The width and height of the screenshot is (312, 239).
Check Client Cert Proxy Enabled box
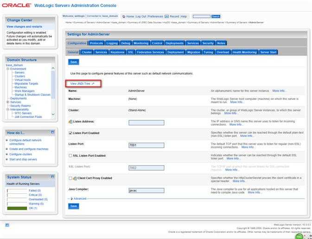[70, 178]
